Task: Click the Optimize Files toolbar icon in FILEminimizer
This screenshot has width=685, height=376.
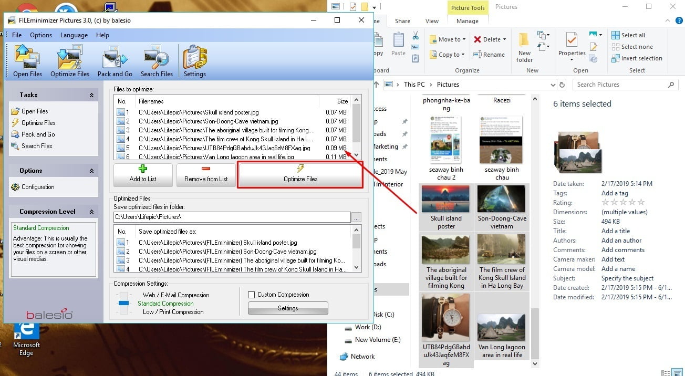Action: pyautogui.click(x=70, y=61)
